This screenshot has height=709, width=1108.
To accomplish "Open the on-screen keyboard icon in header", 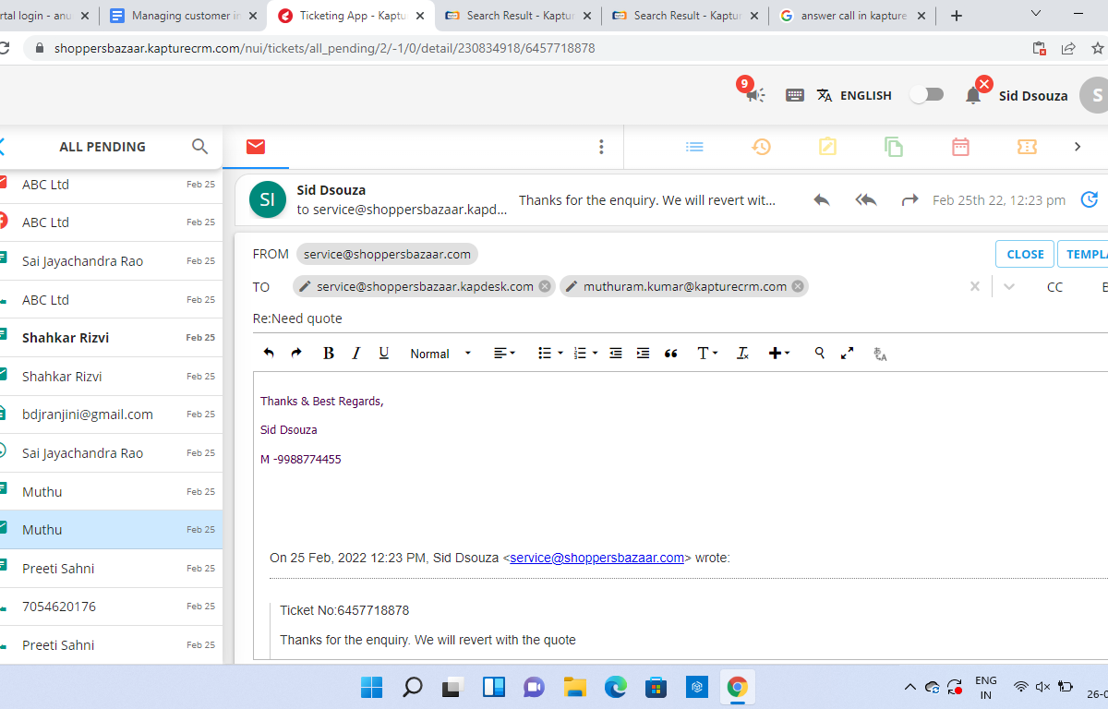I will (794, 95).
